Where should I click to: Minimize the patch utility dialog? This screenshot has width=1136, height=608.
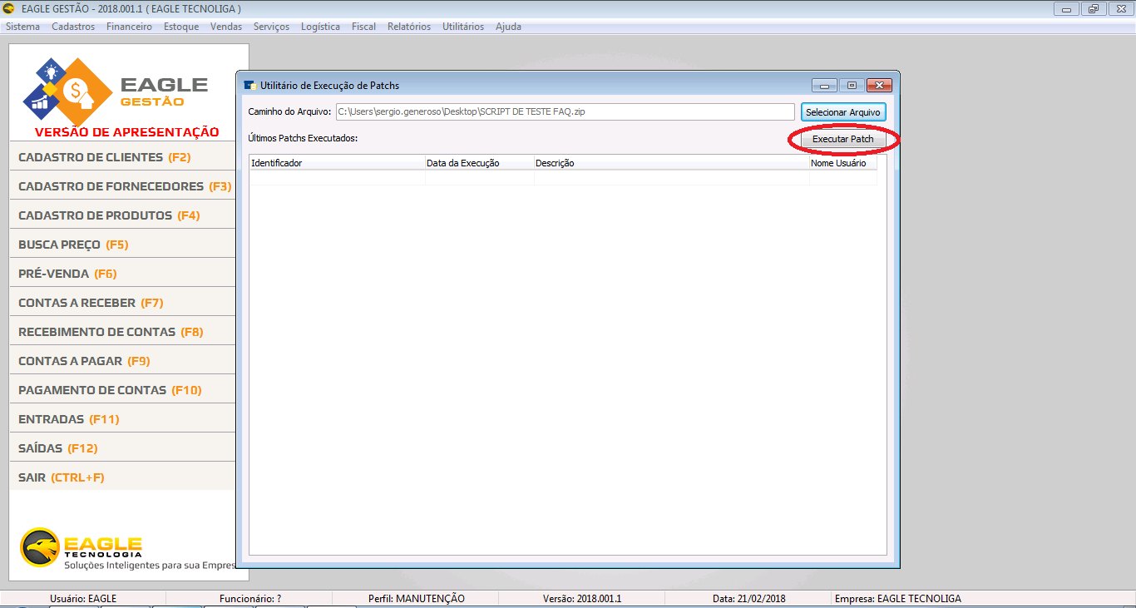pos(825,85)
